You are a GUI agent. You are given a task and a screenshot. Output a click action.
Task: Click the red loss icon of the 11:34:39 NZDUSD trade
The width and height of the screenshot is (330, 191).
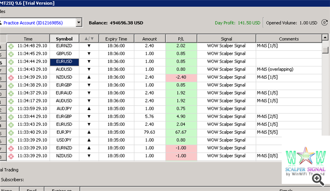[x=11, y=77]
